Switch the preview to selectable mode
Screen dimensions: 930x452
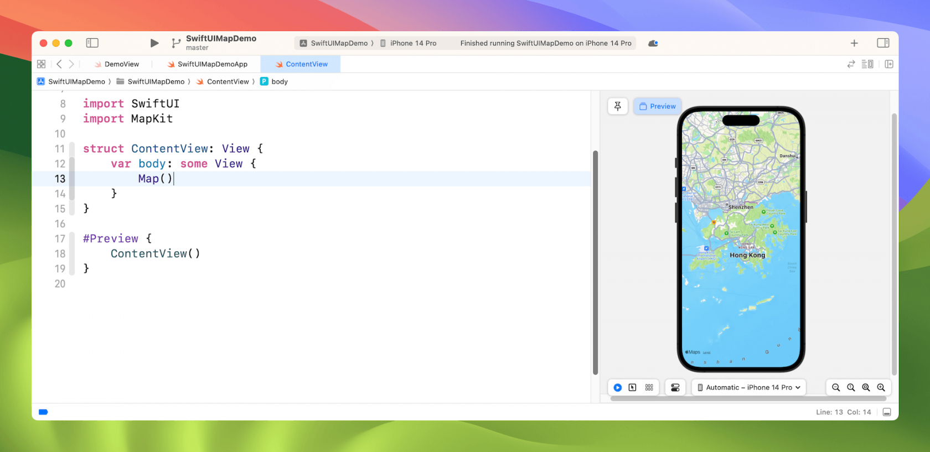pyautogui.click(x=633, y=387)
